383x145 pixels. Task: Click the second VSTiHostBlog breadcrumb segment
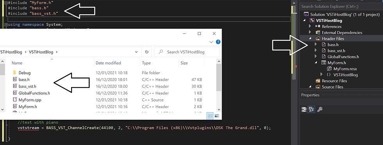(x=41, y=52)
